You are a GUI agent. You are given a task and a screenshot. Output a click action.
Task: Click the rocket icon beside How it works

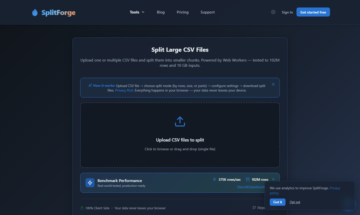click(x=90, y=85)
